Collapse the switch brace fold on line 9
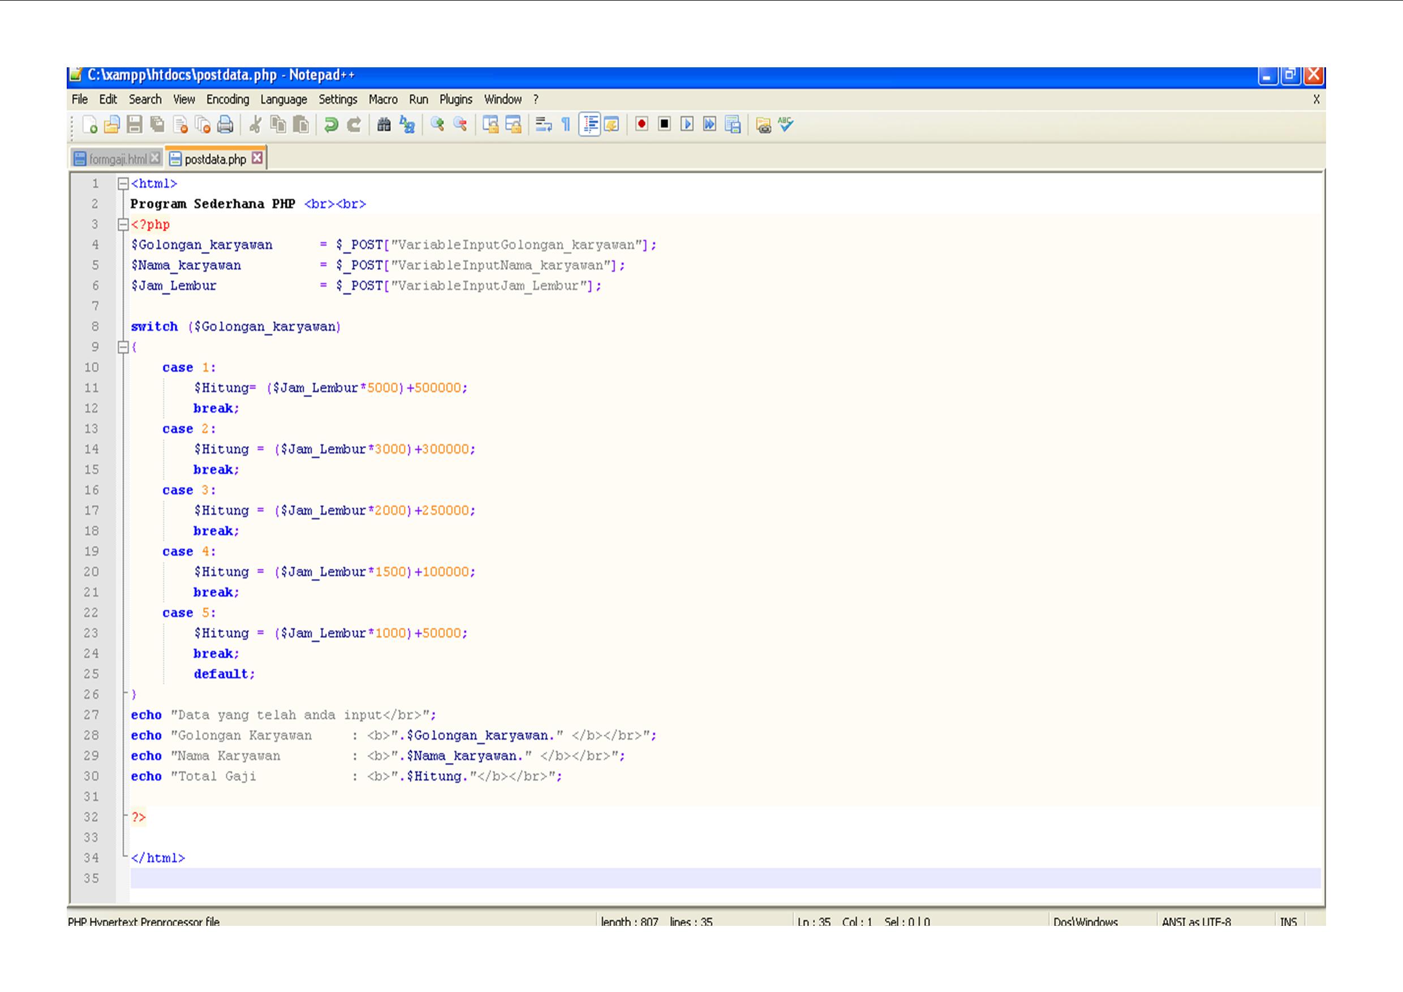 click(123, 347)
